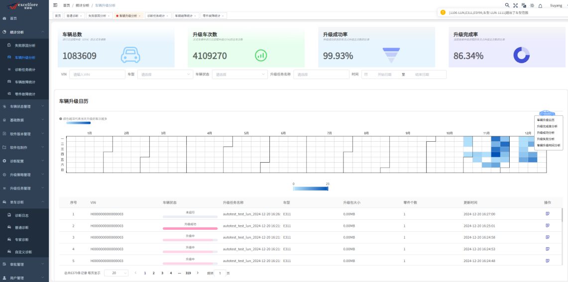The height and width of the screenshot is (282, 568).
Task: Select 升级失败分析 in chart menu
Action: point(546,139)
